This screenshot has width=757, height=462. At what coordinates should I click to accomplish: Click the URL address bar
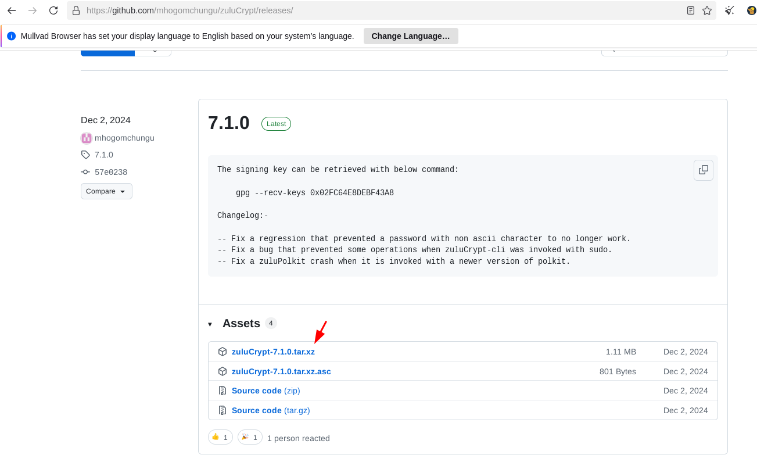coord(378,10)
